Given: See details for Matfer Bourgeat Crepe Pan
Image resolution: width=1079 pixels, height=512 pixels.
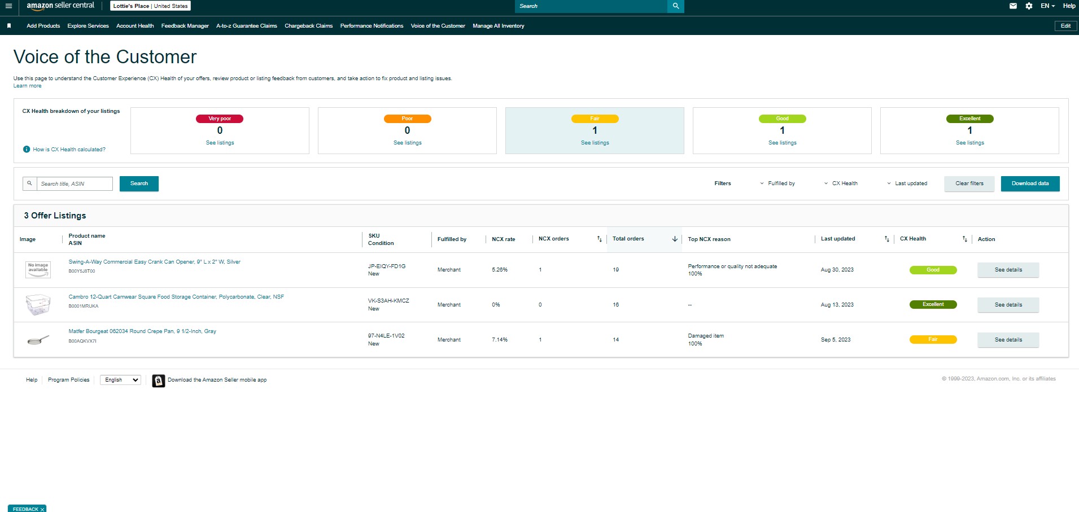Looking at the screenshot, I should tap(1008, 340).
